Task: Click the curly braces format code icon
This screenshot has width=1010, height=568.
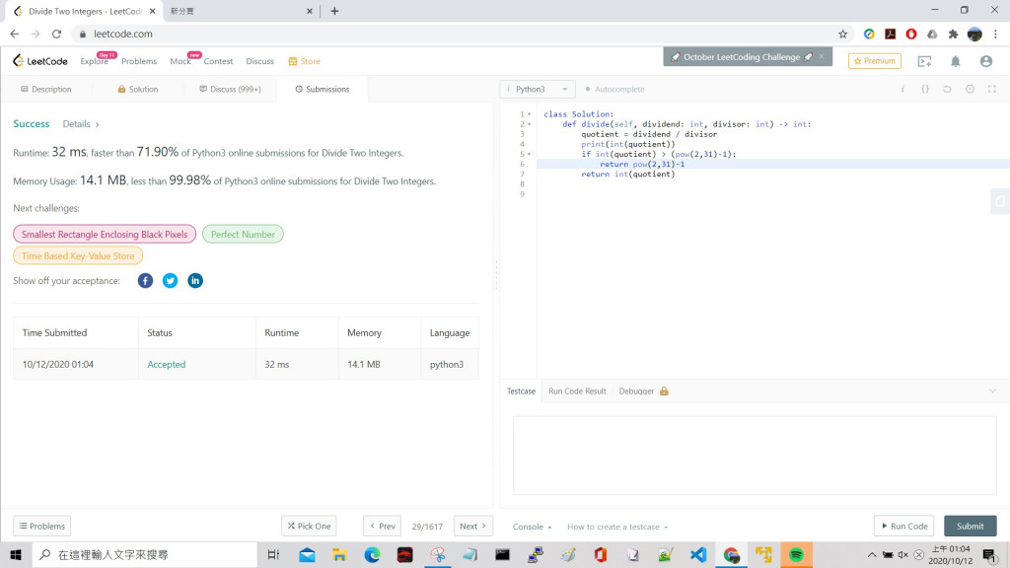Action: pos(925,89)
